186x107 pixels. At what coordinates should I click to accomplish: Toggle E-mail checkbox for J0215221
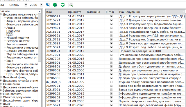(x=111, y=20)
